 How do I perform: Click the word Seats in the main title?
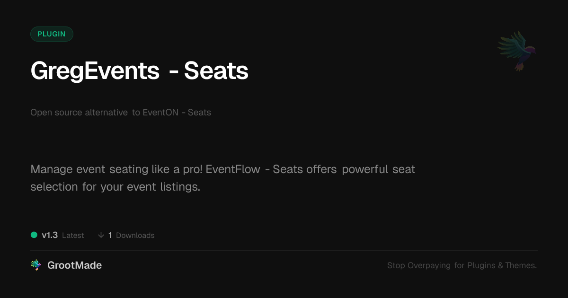216,71
